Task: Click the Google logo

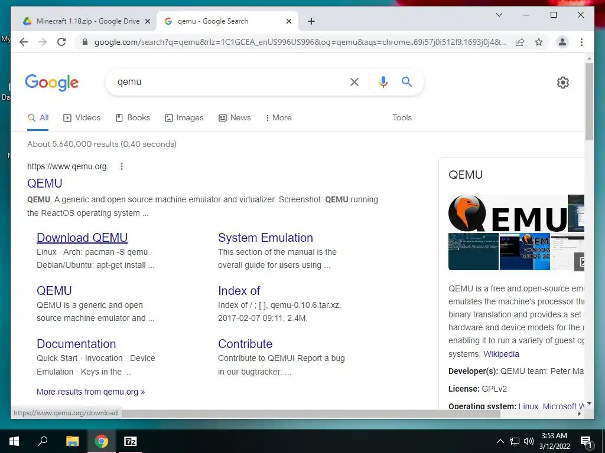Action: point(52,83)
